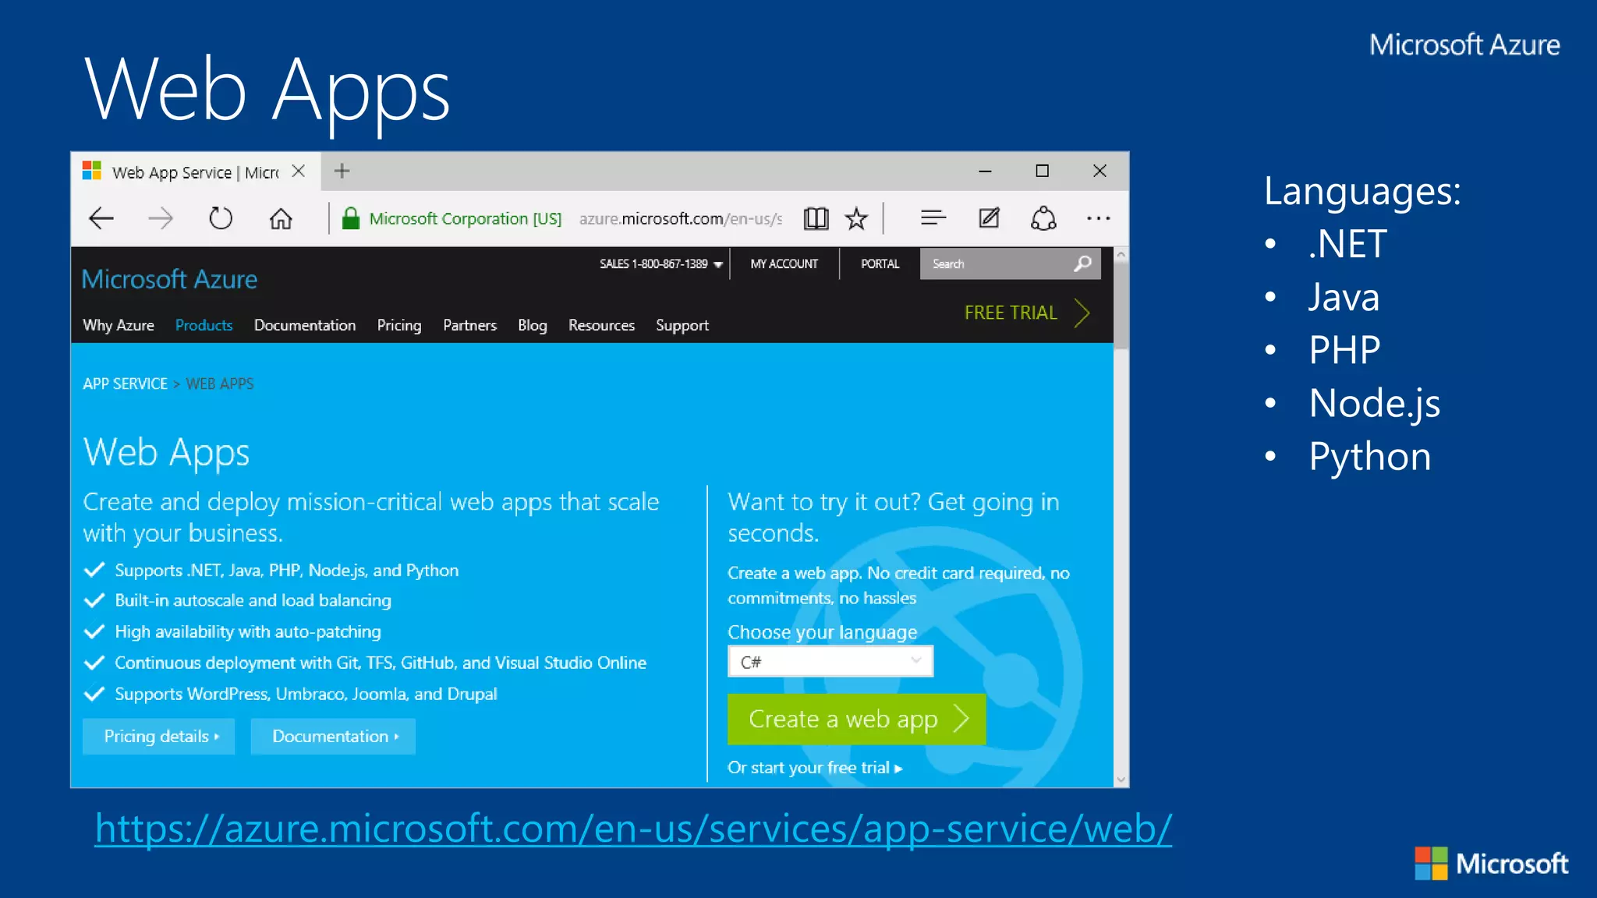
Task: Click the browser forward arrow
Action: 161,218
